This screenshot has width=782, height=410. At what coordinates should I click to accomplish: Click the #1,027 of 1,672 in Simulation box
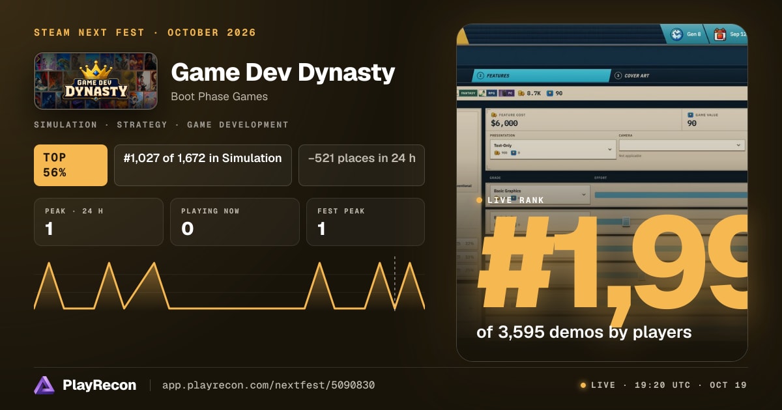(x=203, y=165)
